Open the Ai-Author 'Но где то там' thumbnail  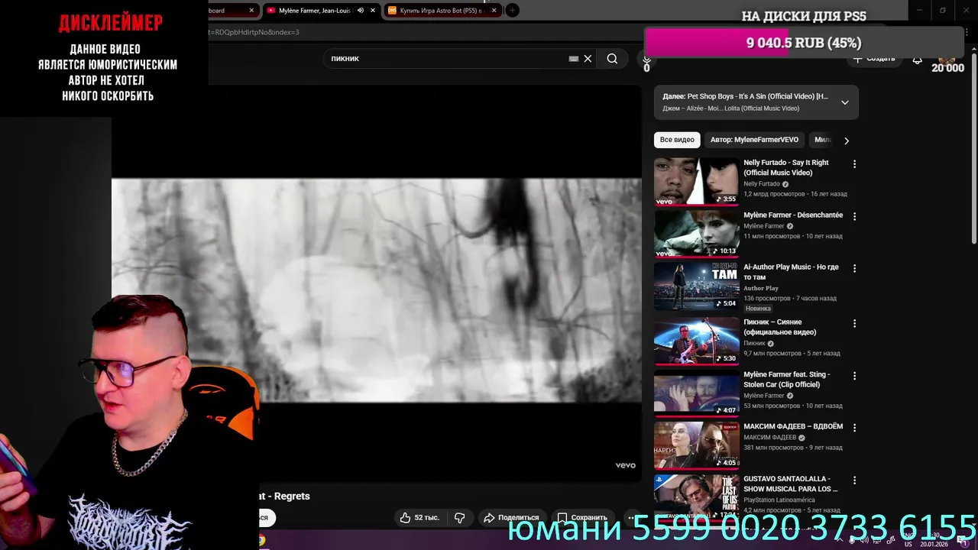point(696,286)
